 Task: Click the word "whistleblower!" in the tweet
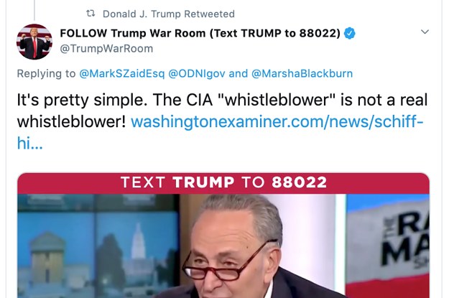[71, 121]
